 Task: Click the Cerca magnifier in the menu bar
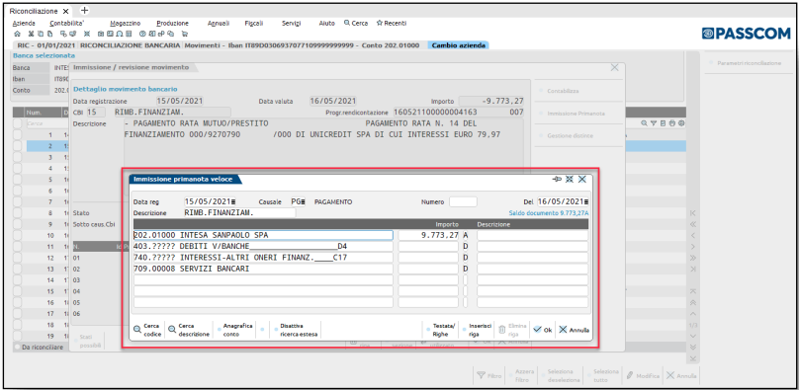[x=347, y=23]
